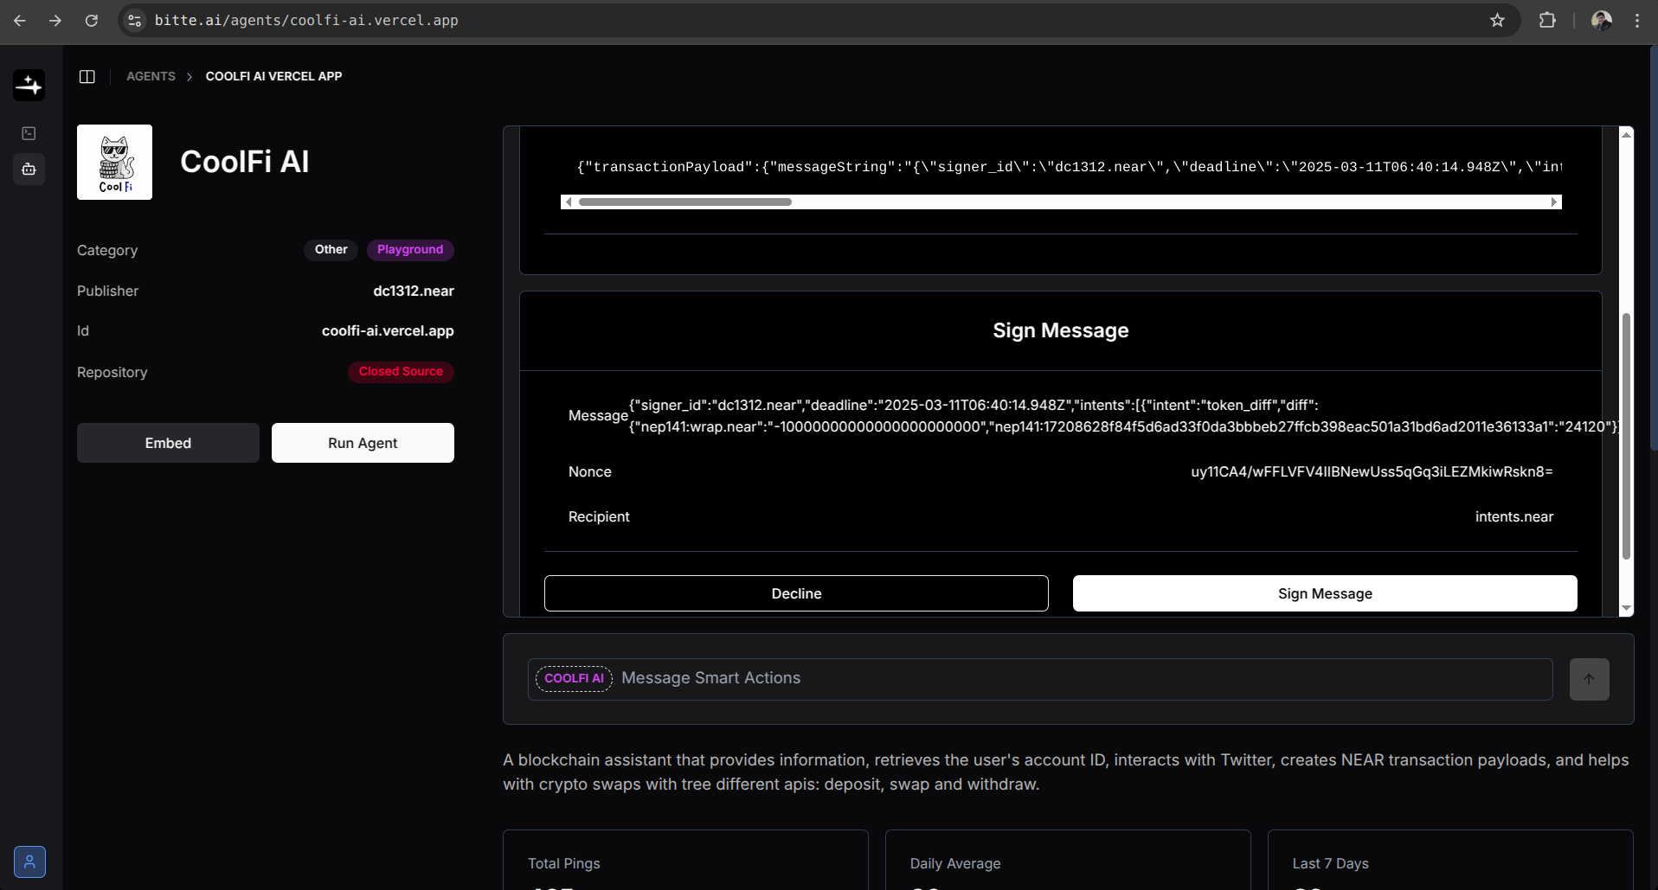The image size is (1658, 890).
Task: Click the Id value coolfi-ai.vercel.app
Action: click(x=388, y=331)
